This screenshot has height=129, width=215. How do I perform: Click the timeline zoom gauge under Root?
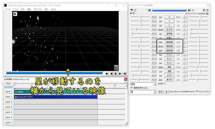tap(8, 87)
